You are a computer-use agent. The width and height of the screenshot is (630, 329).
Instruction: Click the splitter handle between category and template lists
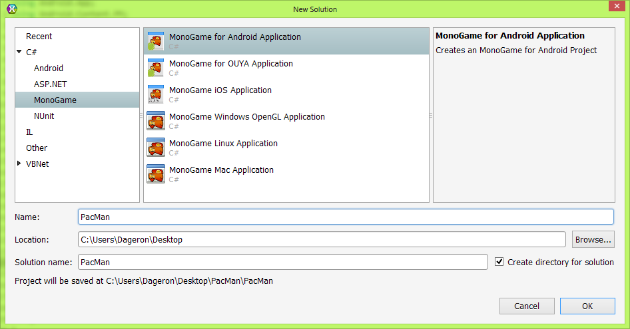tap(141, 115)
